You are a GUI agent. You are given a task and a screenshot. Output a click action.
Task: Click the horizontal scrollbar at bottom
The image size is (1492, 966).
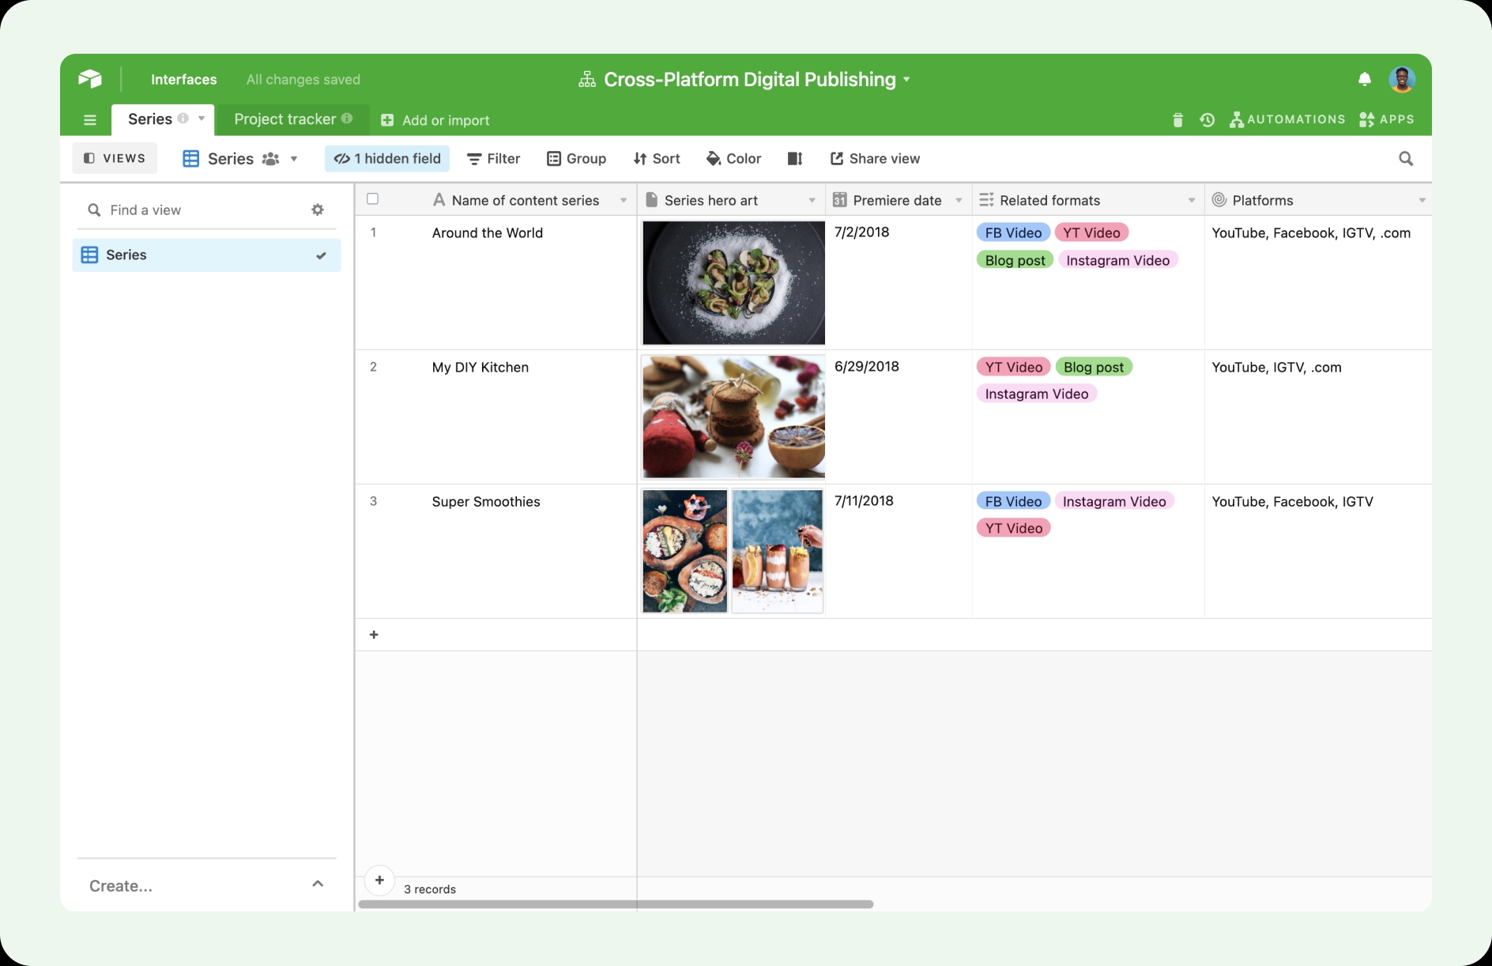pyautogui.click(x=616, y=904)
